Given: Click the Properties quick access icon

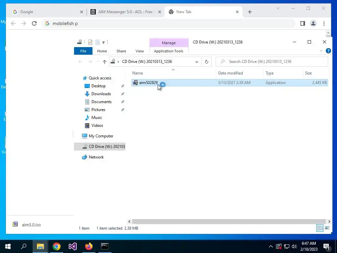Looking at the screenshot, I should pyautogui.click(x=90, y=42).
